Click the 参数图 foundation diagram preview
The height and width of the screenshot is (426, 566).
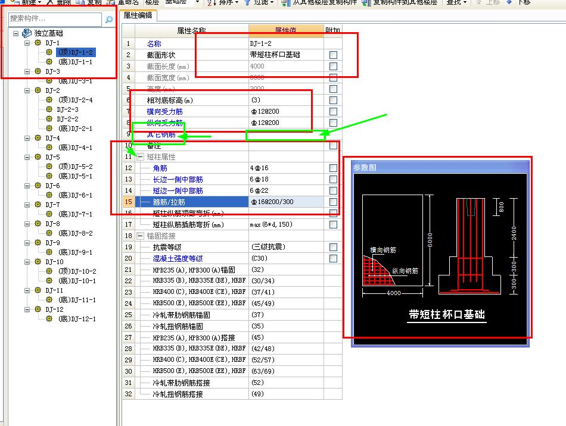(440, 259)
